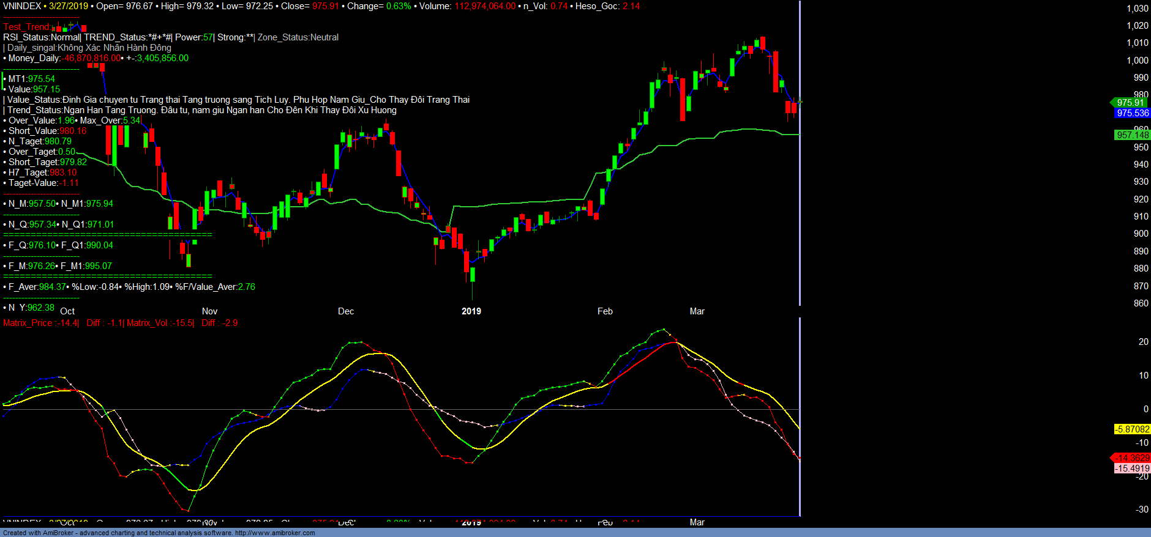1151x537 pixels.
Task: Select the MT1:975.54 value line
Action: pyautogui.click(x=31, y=79)
